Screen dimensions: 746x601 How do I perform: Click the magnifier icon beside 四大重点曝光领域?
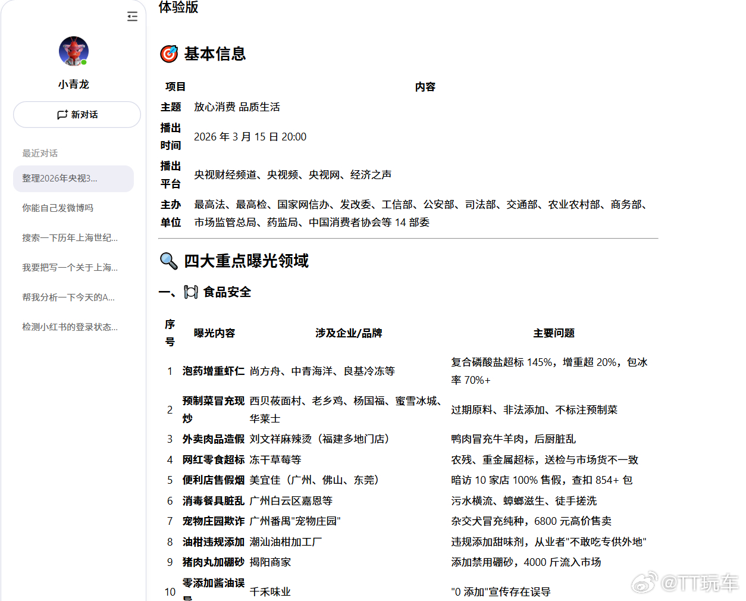pyautogui.click(x=169, y=261)
